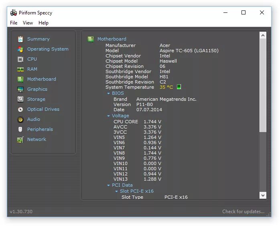Click the Motherboard heading link in main panel
Viewport: 280px width, 226px height.
(112, 39)
